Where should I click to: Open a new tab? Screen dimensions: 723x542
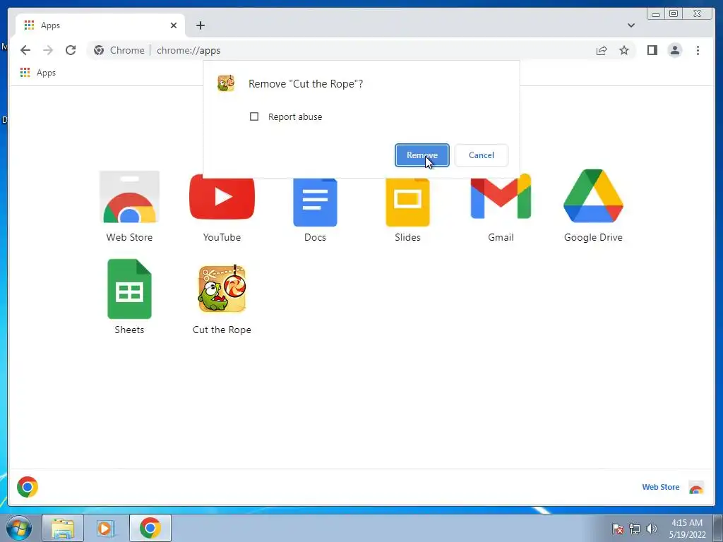coord(200,25)
